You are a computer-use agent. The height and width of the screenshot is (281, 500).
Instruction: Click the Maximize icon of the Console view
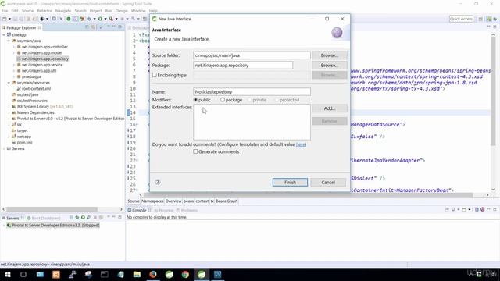[x=495, y=210]
